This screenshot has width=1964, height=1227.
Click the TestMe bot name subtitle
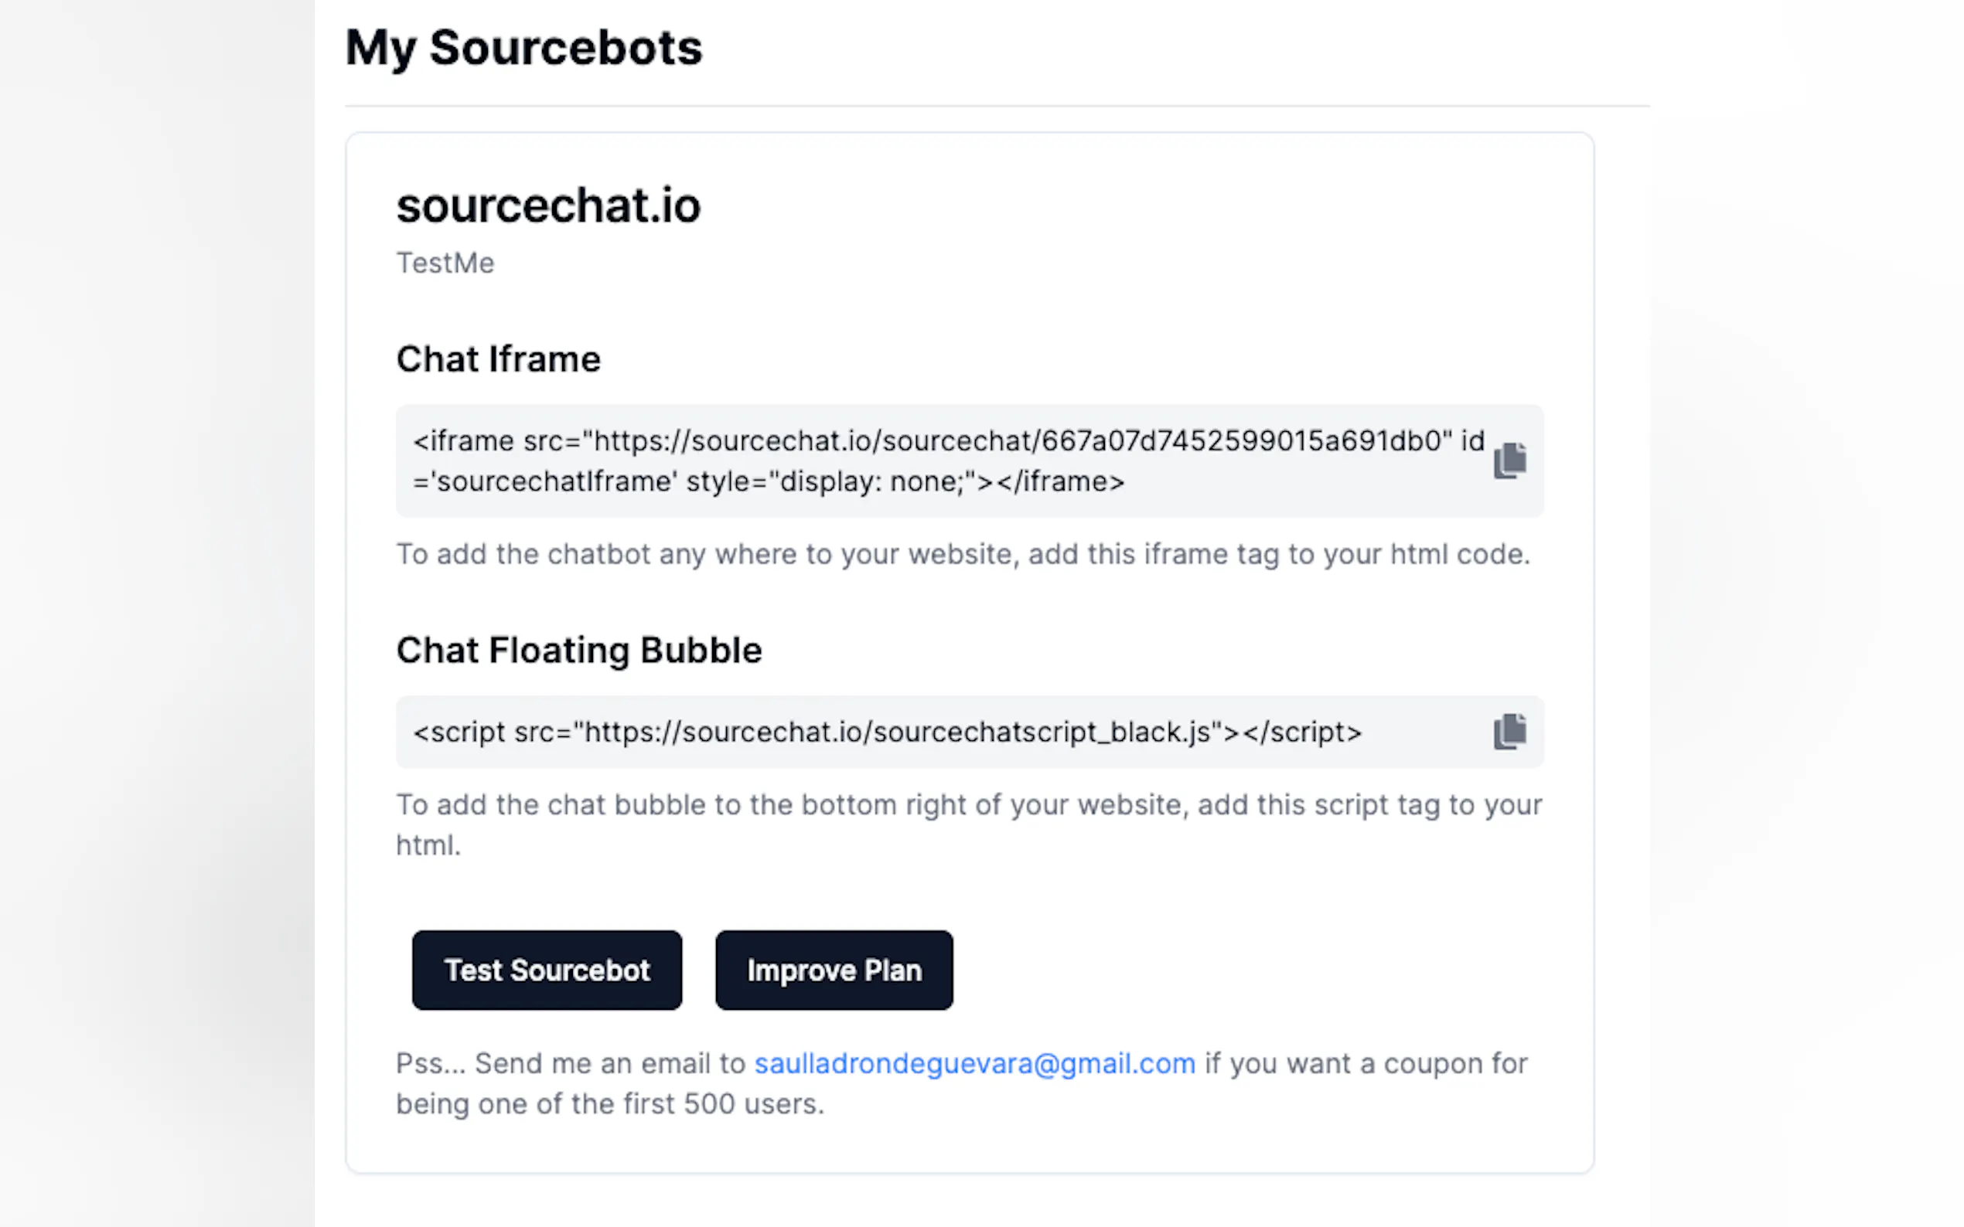click(x=445, y=263)
